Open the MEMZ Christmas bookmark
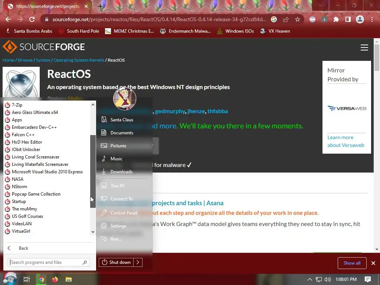 (x=130, y=31)
